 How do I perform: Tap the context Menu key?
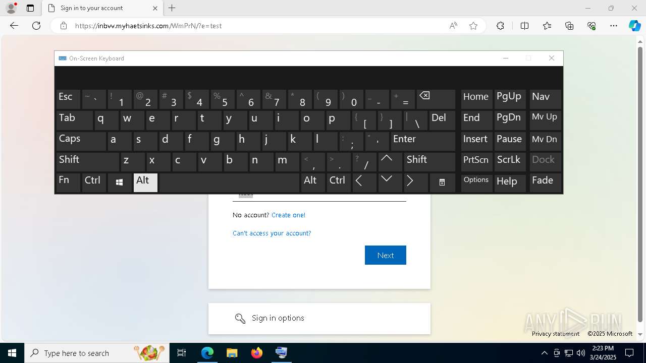442,183
